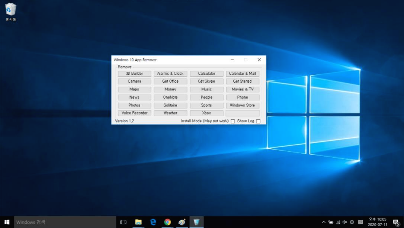
Task: Click the Weather button
Action: 170,113
